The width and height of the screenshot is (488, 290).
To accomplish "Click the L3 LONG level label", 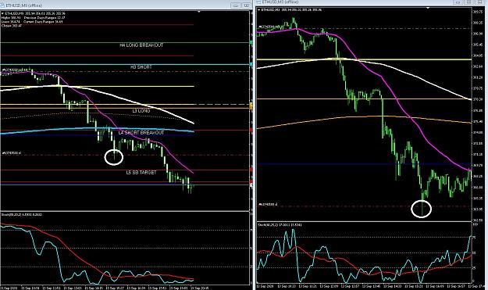I will click(x=141, y=111).
